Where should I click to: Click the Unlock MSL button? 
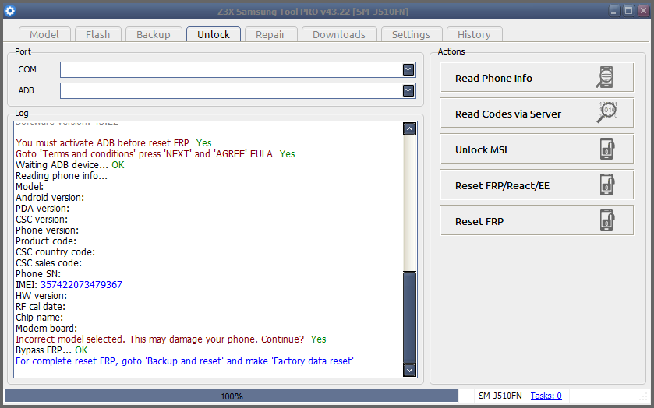pyautogui.click(x=536, y=149)
